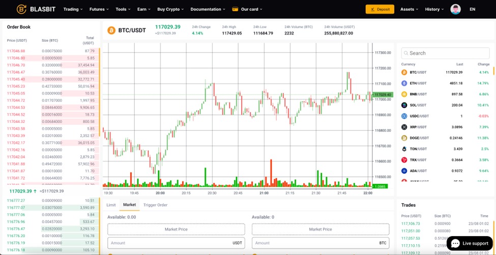
Task: Click the Bitcoin icon beside BTC/USDT header
Action: [111, 30]
